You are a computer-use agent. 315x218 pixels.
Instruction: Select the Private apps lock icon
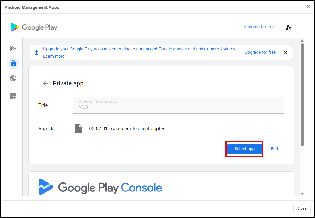pyautogui.click(x=13, y=63)
